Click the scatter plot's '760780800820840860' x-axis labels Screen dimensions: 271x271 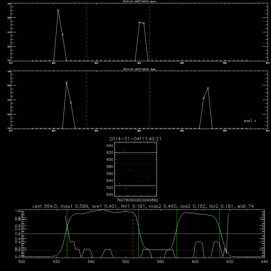(137, 200)
